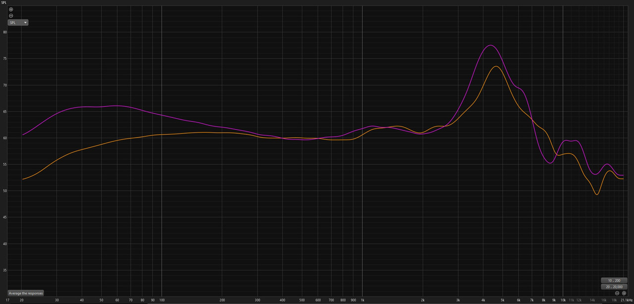Open the SPL axis dropdown
The height and width of the screenshot is (304, 634).
(x=18, y=22)
